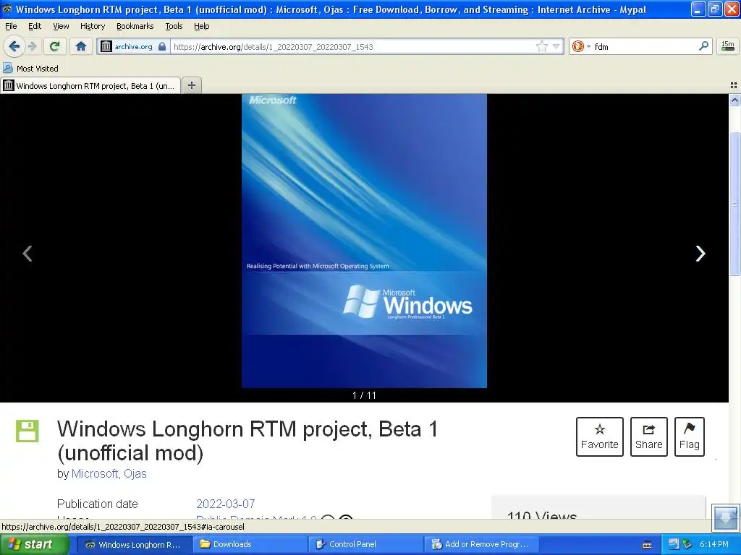The height and width of the screenshot is (555, 741).
Task: Click the search magnifier icon
Action: pos(703,46)
